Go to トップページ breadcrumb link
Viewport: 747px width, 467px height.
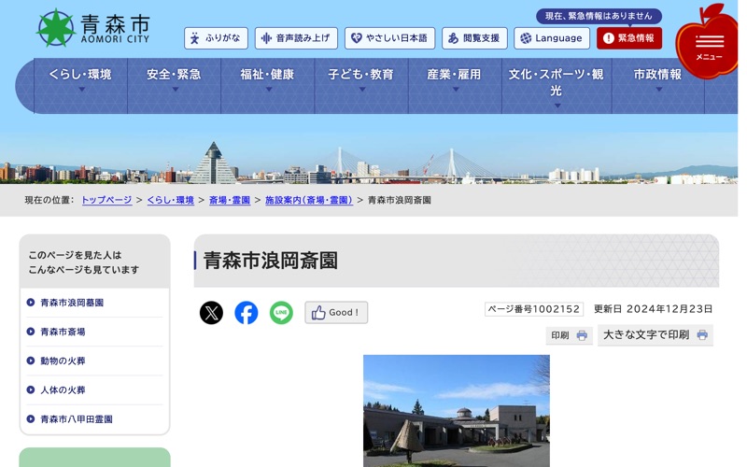point(106,200)
